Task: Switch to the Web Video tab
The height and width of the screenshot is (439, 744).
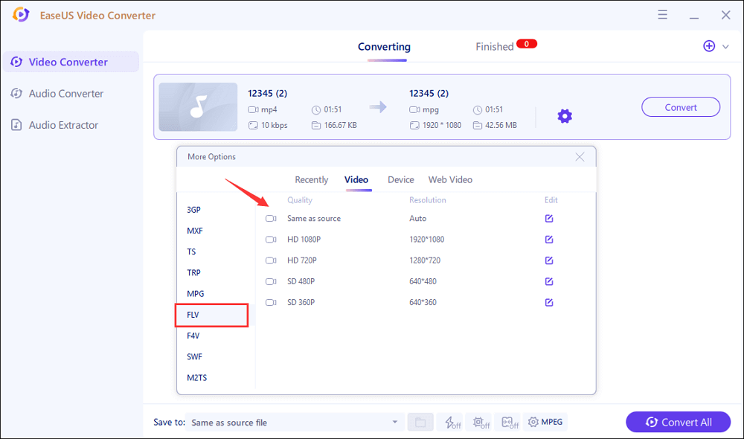Action: 450,179
